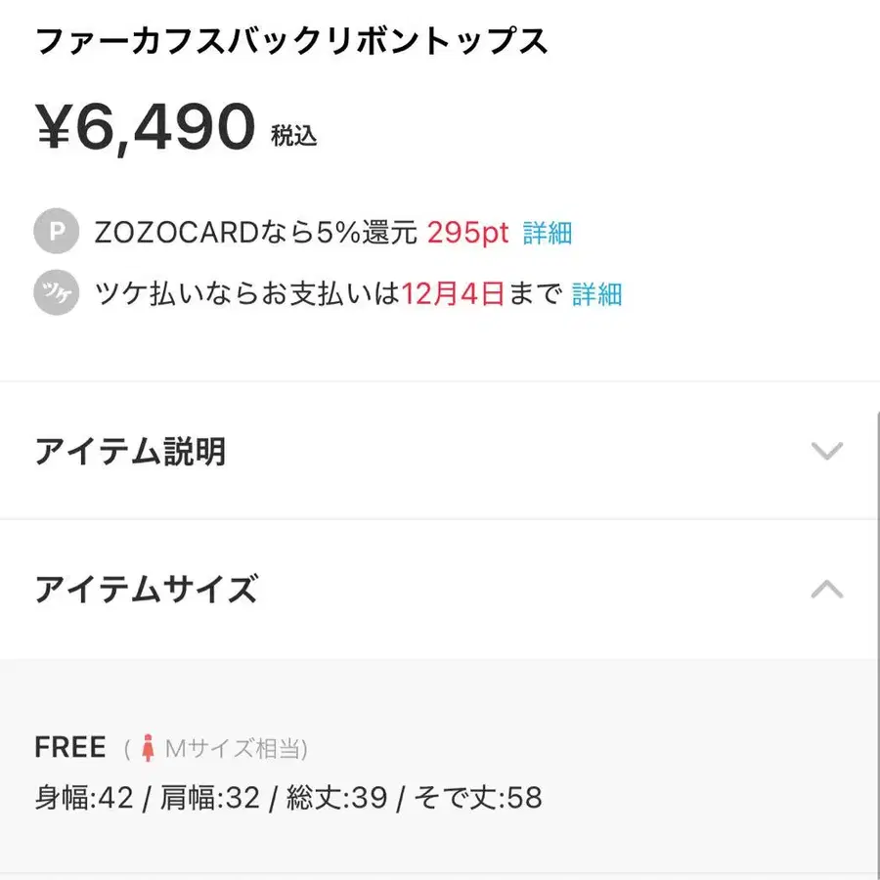880x880 pixels.
Task: Click the Mサイズ相当 note
Action: [x=235, y=750]
